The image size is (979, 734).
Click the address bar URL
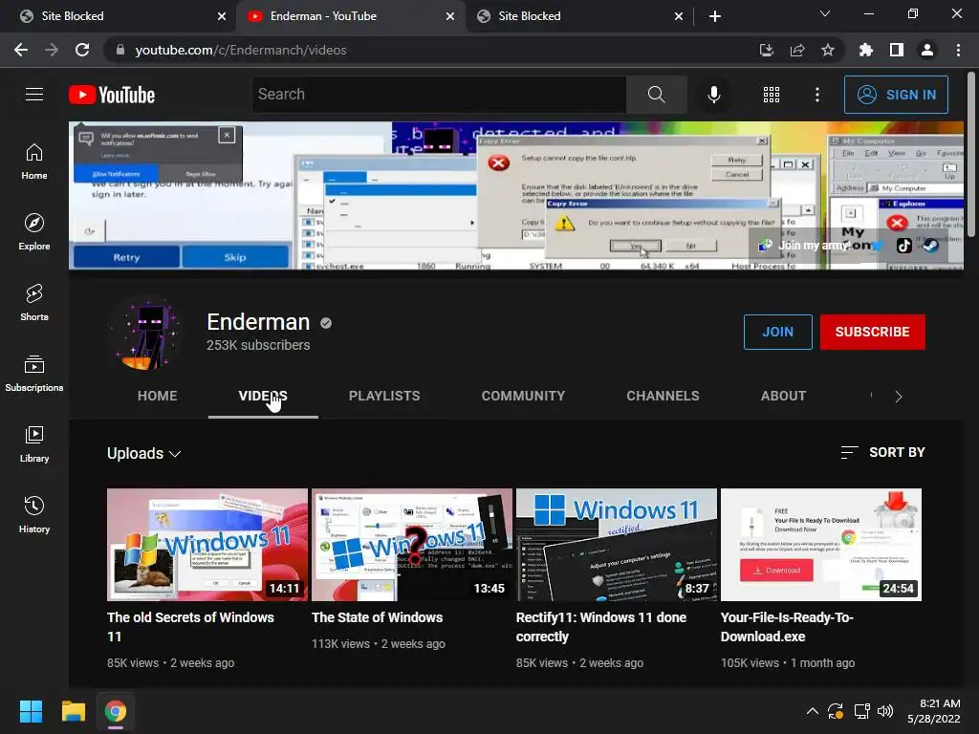pos(241,50)
